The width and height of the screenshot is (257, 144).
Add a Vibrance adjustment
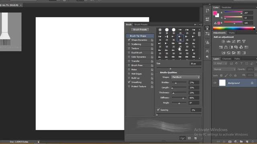click(244, 42)
